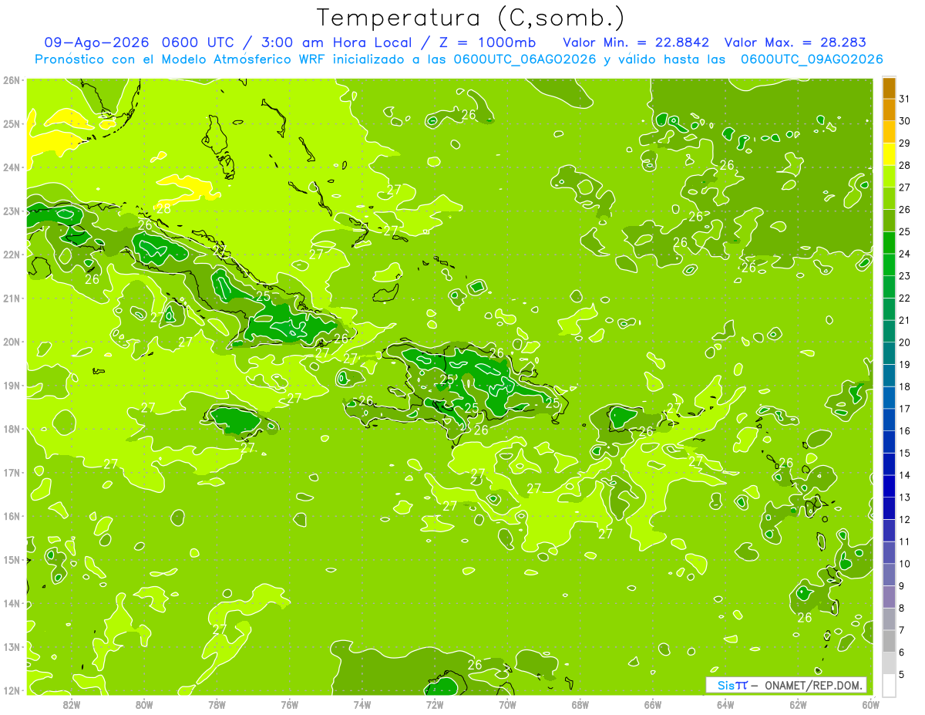This screenshot has height=715, width=925.
Task: Click the colorbar legend value 10
Action: (905, 564)
